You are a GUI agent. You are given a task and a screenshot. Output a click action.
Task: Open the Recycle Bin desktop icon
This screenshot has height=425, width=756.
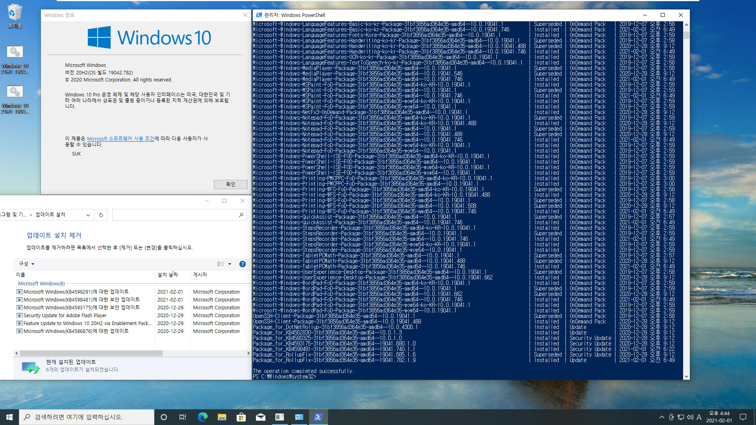pos(15,16)
